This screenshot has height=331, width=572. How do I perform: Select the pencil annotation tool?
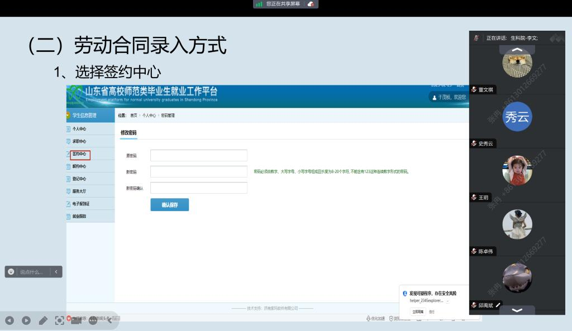tap(43, 320)
